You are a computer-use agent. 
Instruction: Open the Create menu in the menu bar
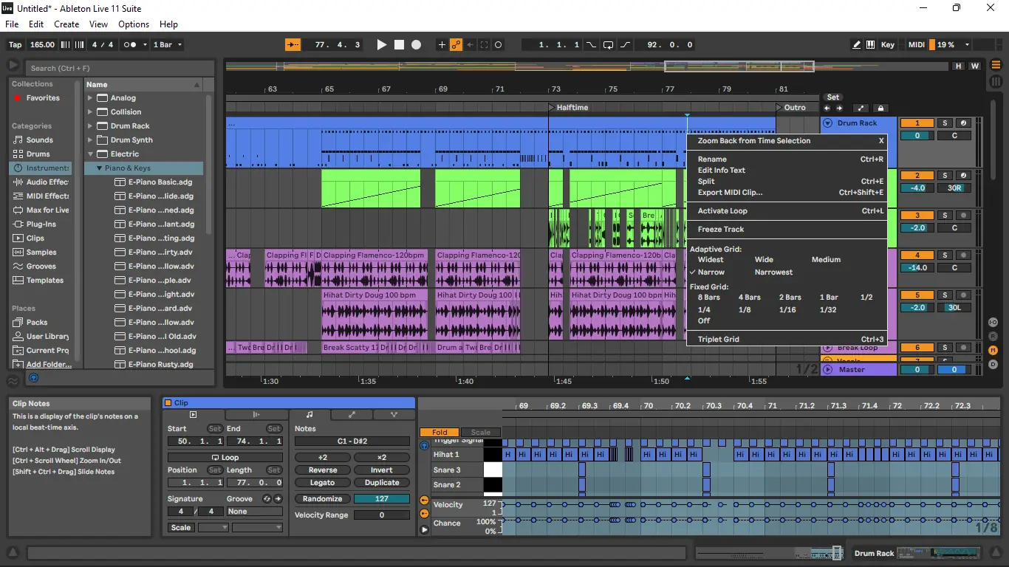[x=66, y=24]
